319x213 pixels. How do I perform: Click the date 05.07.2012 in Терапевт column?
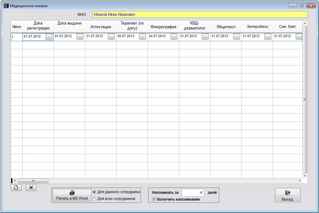[126, 36]
